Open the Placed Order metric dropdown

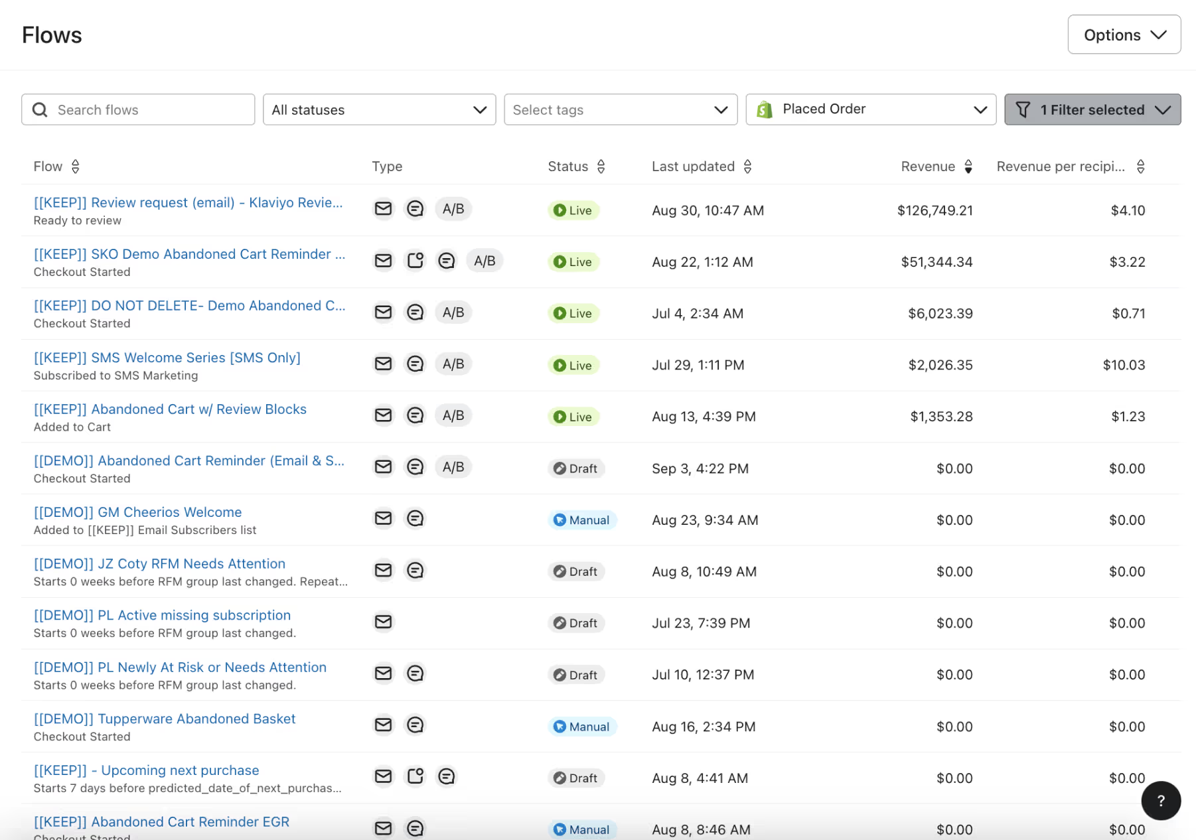tap(871, 109)
